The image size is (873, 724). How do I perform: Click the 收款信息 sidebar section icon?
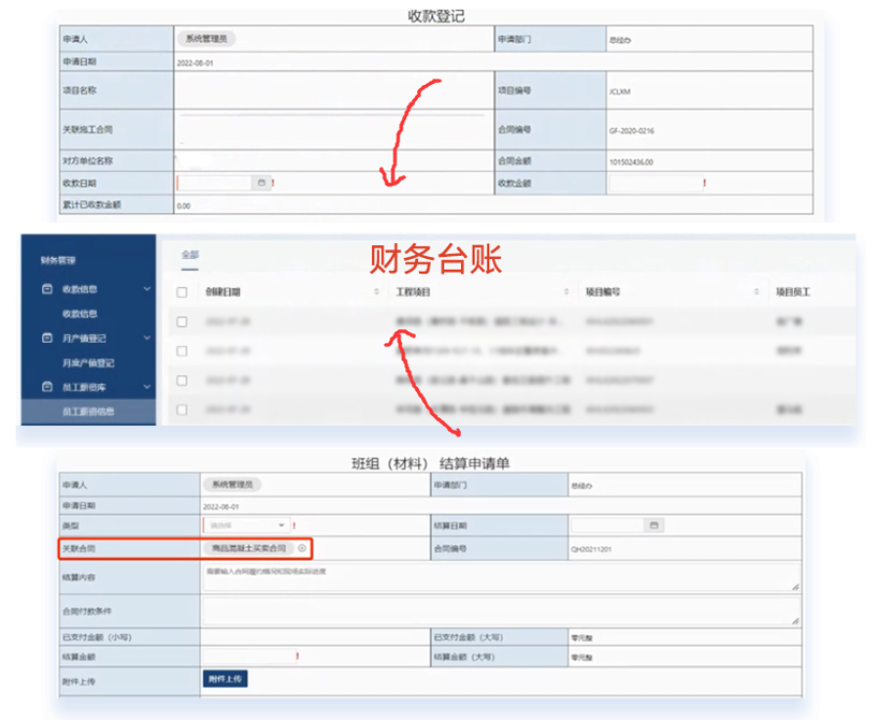(x=46, y=289)
